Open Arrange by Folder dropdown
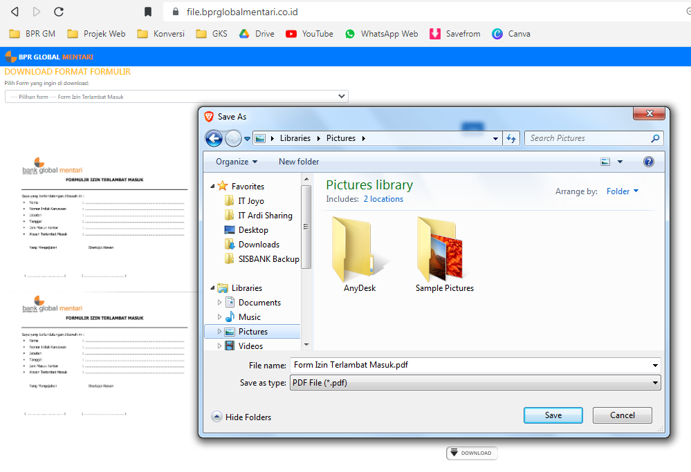Viewport: 691px width, 472px height. (x=623, y=191)
